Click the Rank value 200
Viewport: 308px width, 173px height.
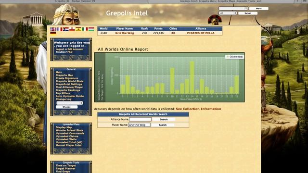(144, 33)
